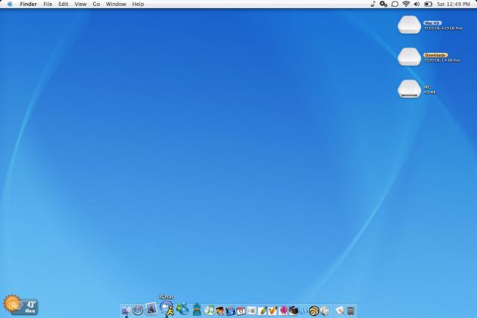Viewport: 477px width, 318px height.
Task: Open iPhoto from the Dock
Action: (221, 311)
